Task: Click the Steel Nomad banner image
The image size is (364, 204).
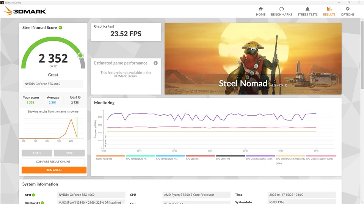Action: coord(253,59)
